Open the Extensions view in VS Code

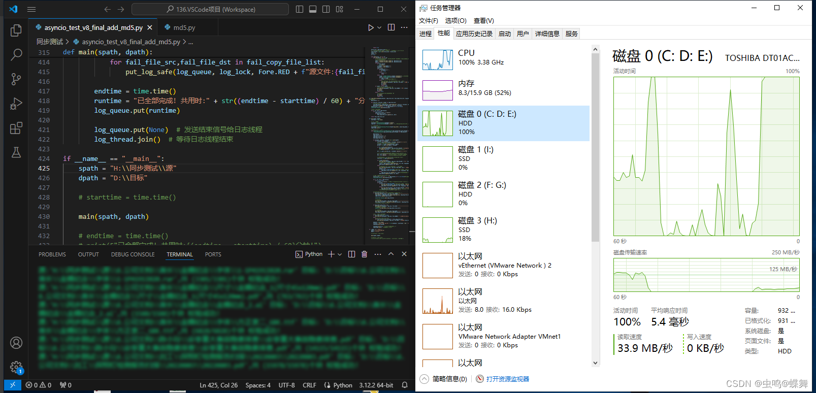click(16, 127)
